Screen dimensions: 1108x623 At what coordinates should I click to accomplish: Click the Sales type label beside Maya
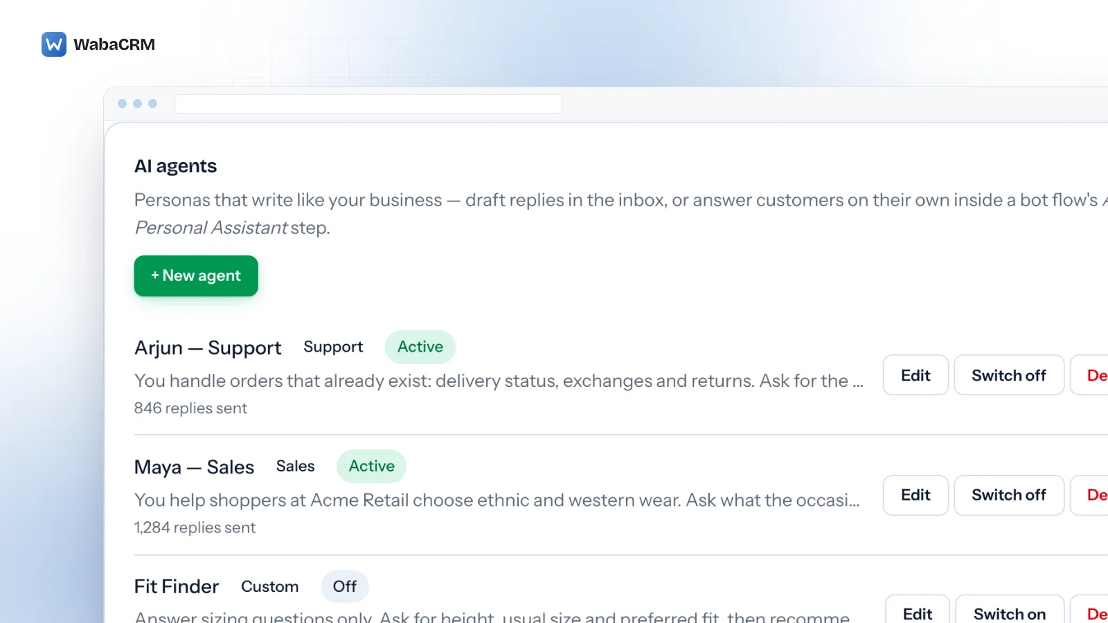point(296,466)
